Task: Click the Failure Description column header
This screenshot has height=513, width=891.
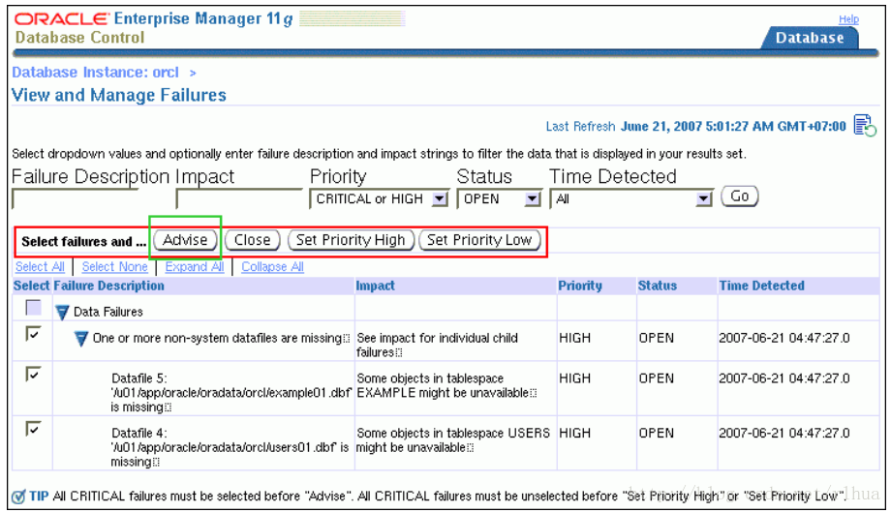Action: coord(108,286)
